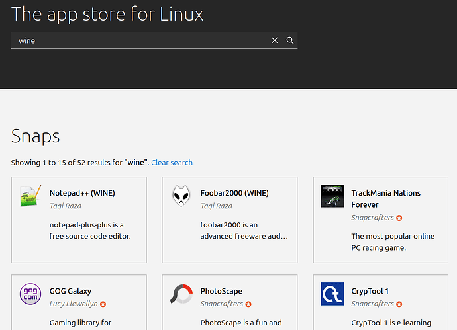The width and height of the screenshot is (457, 330).
Task: Open the Foobar2000 (WINE) title link
Action: click(234, 194)
